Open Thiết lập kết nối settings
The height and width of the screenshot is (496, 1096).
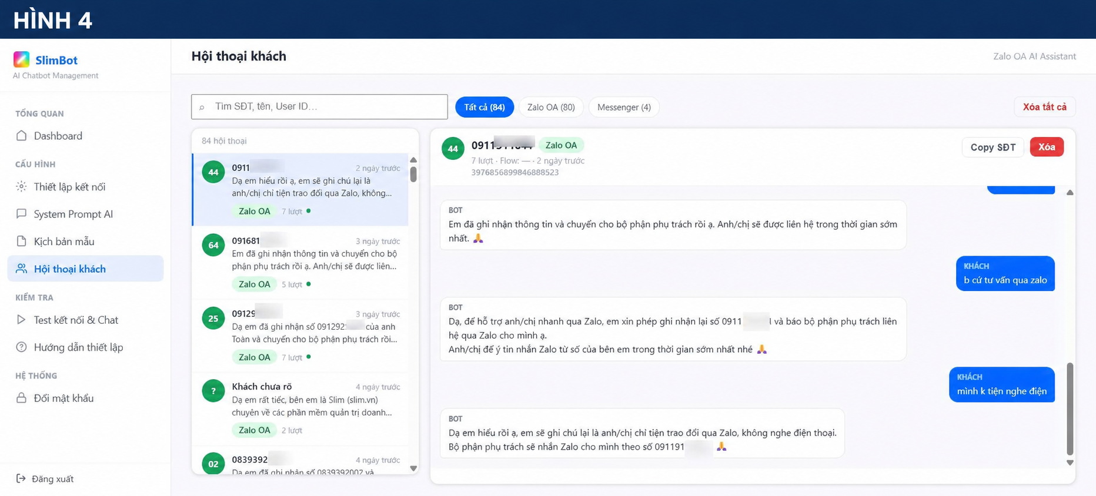pos(85,187)
